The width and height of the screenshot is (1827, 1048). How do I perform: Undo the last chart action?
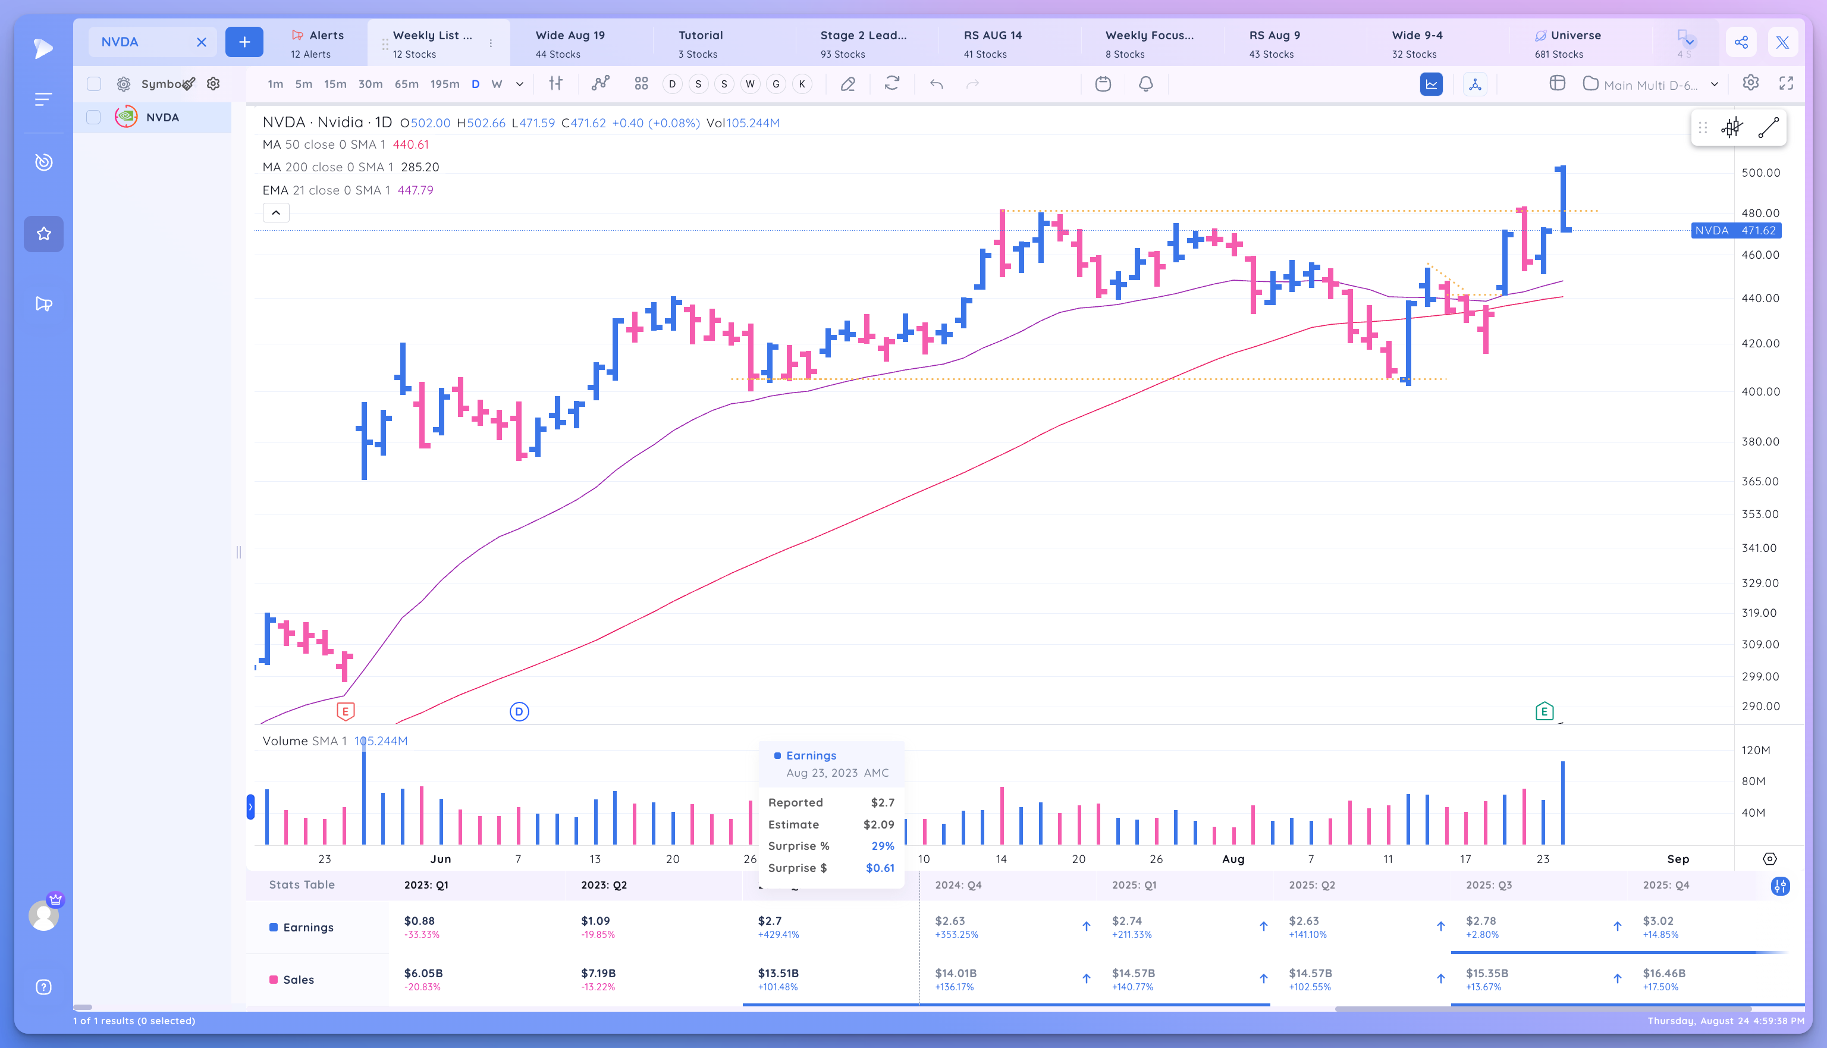point(936,84)
